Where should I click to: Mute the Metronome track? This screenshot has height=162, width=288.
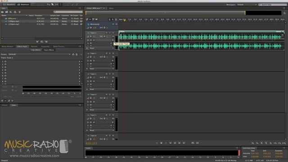(x=113, y=24)
